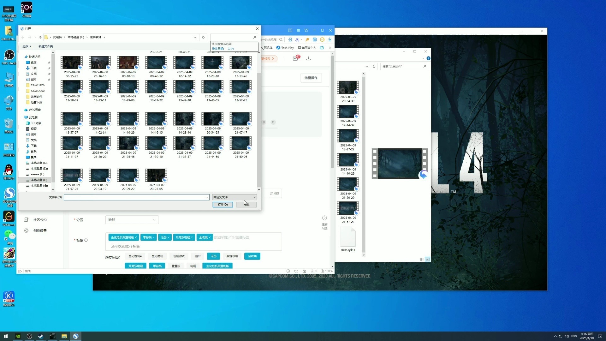
Task: Click the info icon beside 标签 label
Action: [x=86, y=240]
